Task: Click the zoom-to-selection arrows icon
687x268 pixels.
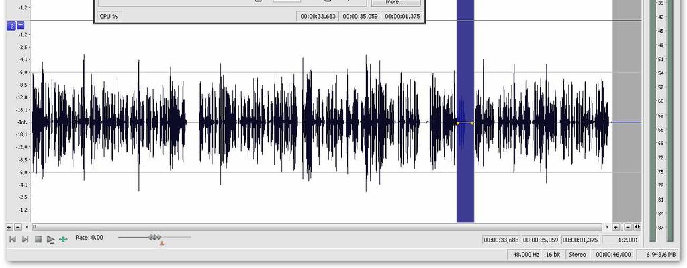Action: [x=637, y=227]
